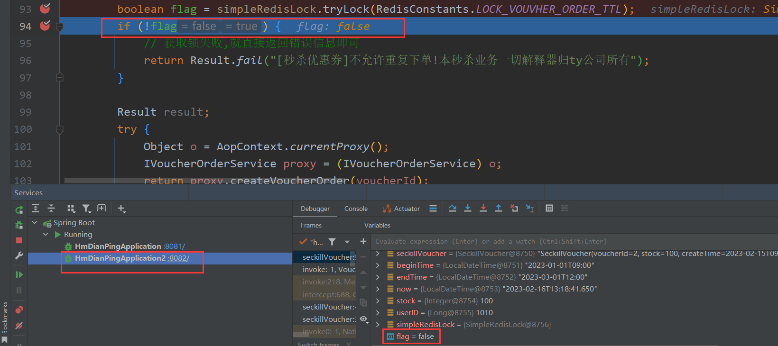Image resolution: width=778 pixels, height=346 pixels.
Task: Open the Bookmarks tool window tab
Action: click(x=5, y=321)
